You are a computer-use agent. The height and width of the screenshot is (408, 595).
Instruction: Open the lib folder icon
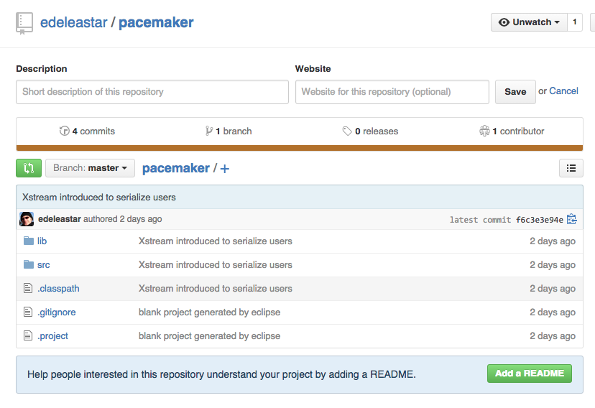tap(29, 241)
